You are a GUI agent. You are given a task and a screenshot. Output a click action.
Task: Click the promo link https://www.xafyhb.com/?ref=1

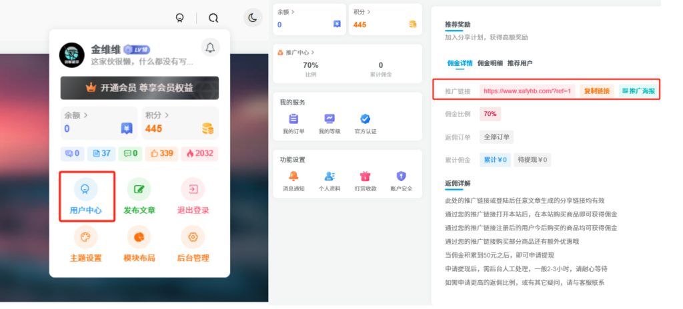527,91
